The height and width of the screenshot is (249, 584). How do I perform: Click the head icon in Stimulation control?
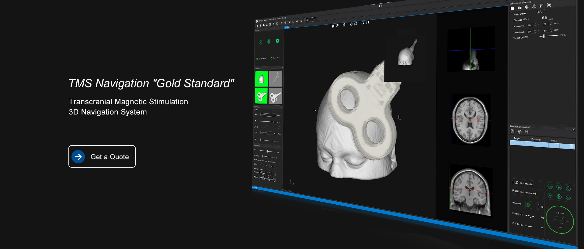pos(527,132)
